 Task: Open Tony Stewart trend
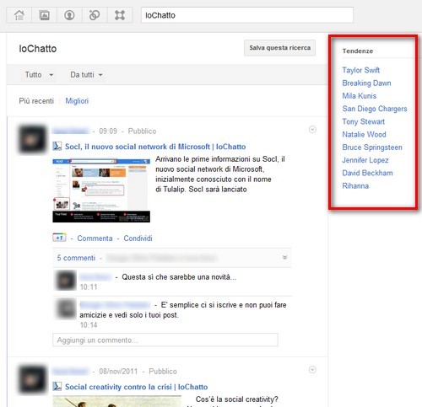coord(363,121)
